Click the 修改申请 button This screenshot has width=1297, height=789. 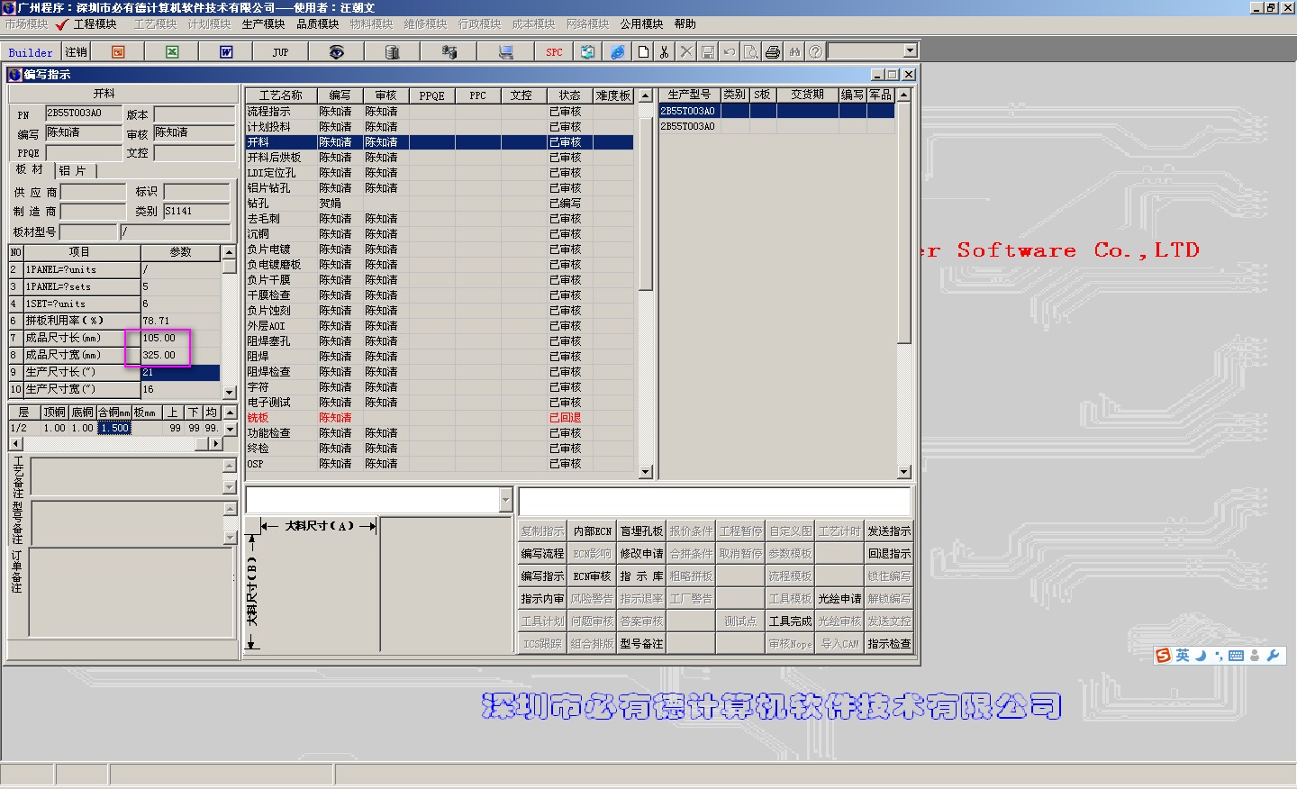(641, 554)
